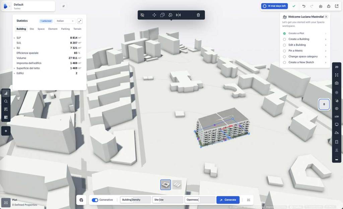This screenshot has width=343, height=209.
Task: Switch to 2D view from the right sidebar
Action: tap(337, 67)
